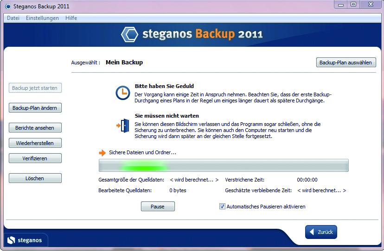Click the backup progress bar
Image resolution: width=384 pixels, height=251 pixels.
click(224, 165)
